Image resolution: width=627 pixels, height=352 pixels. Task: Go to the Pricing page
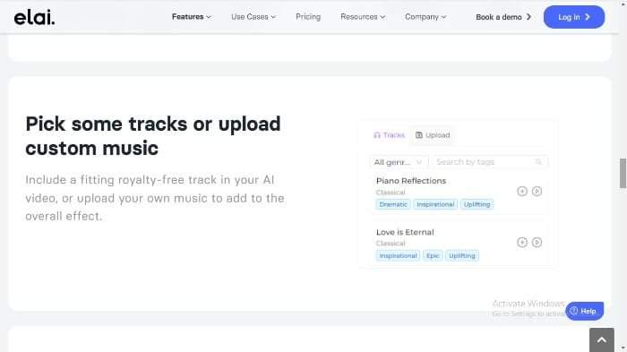pyautogui.click(x=308, y=17)
